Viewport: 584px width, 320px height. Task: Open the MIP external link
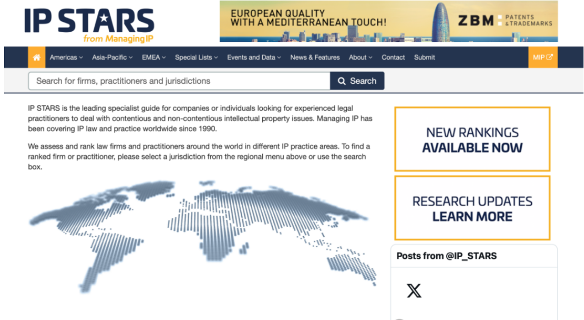pos(543,57)
